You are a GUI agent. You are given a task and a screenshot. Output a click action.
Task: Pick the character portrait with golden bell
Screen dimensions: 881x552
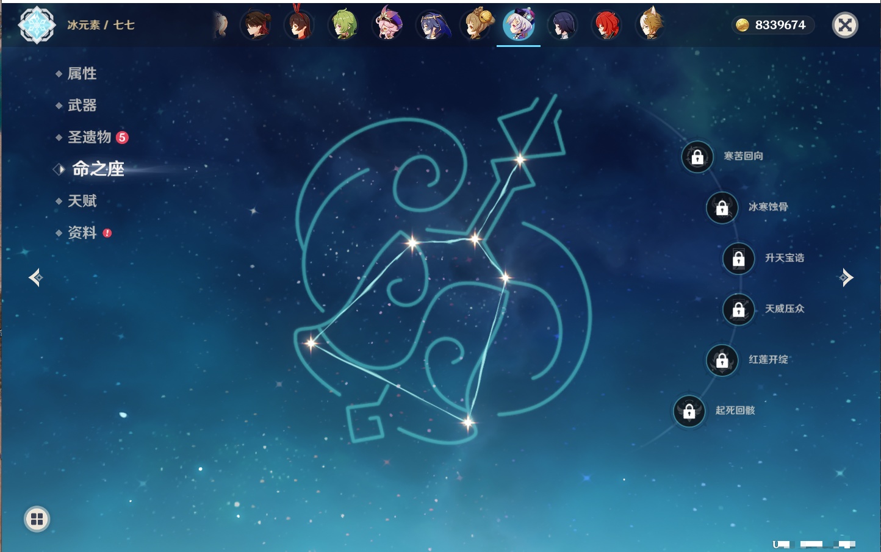(476, 25)
